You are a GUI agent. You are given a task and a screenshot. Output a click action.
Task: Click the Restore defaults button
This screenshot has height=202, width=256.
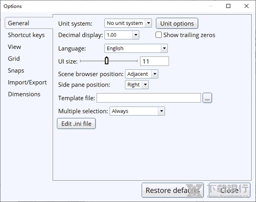click(x=171, y=190)
